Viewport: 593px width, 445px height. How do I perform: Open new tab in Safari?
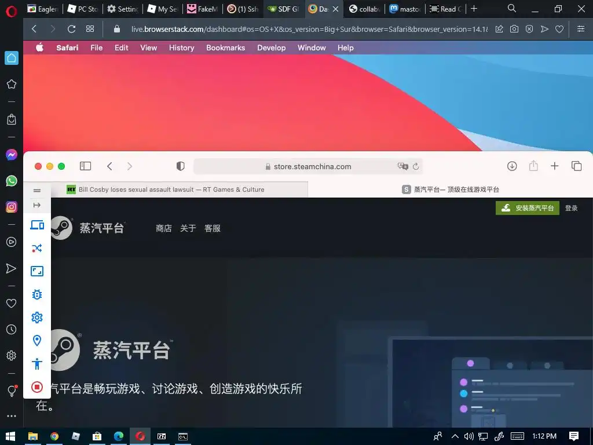click(x=554, y=166)
